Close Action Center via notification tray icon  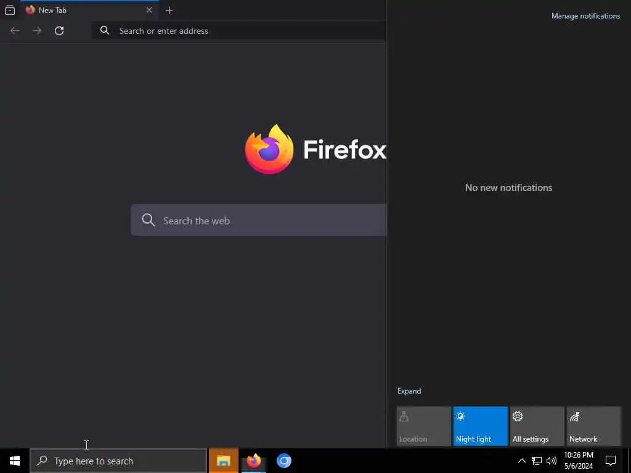click(x=611, y=461)
